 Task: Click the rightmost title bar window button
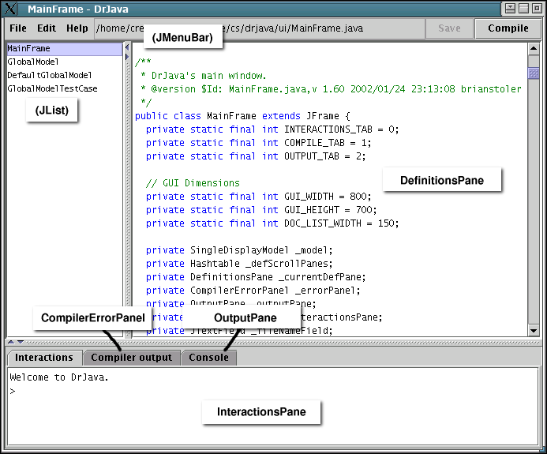[537, 9]
